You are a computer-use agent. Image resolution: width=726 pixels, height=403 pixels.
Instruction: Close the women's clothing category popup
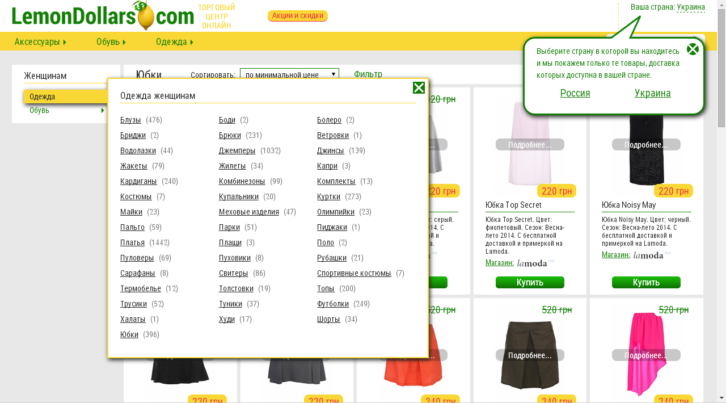point(419,87)
